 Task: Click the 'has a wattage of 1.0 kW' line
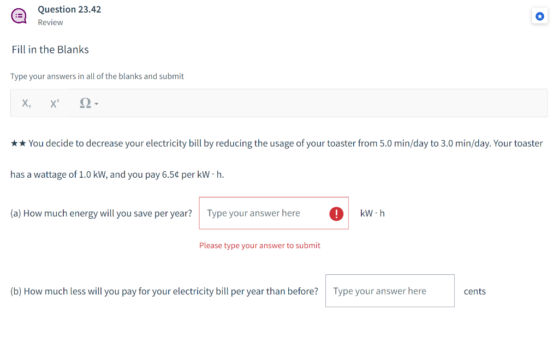point(117,175)
